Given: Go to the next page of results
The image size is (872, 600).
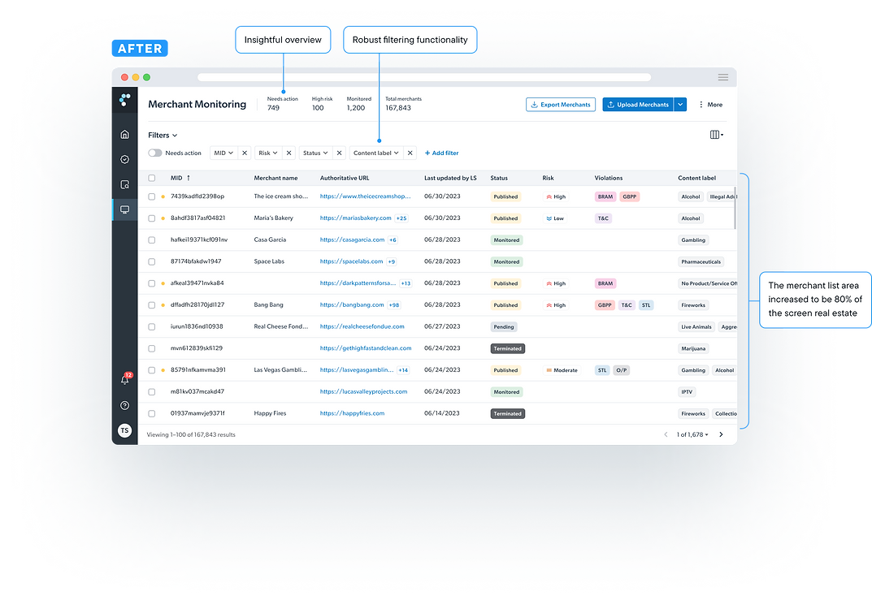Looking at the screenshot, I should [x=721, y=434].
